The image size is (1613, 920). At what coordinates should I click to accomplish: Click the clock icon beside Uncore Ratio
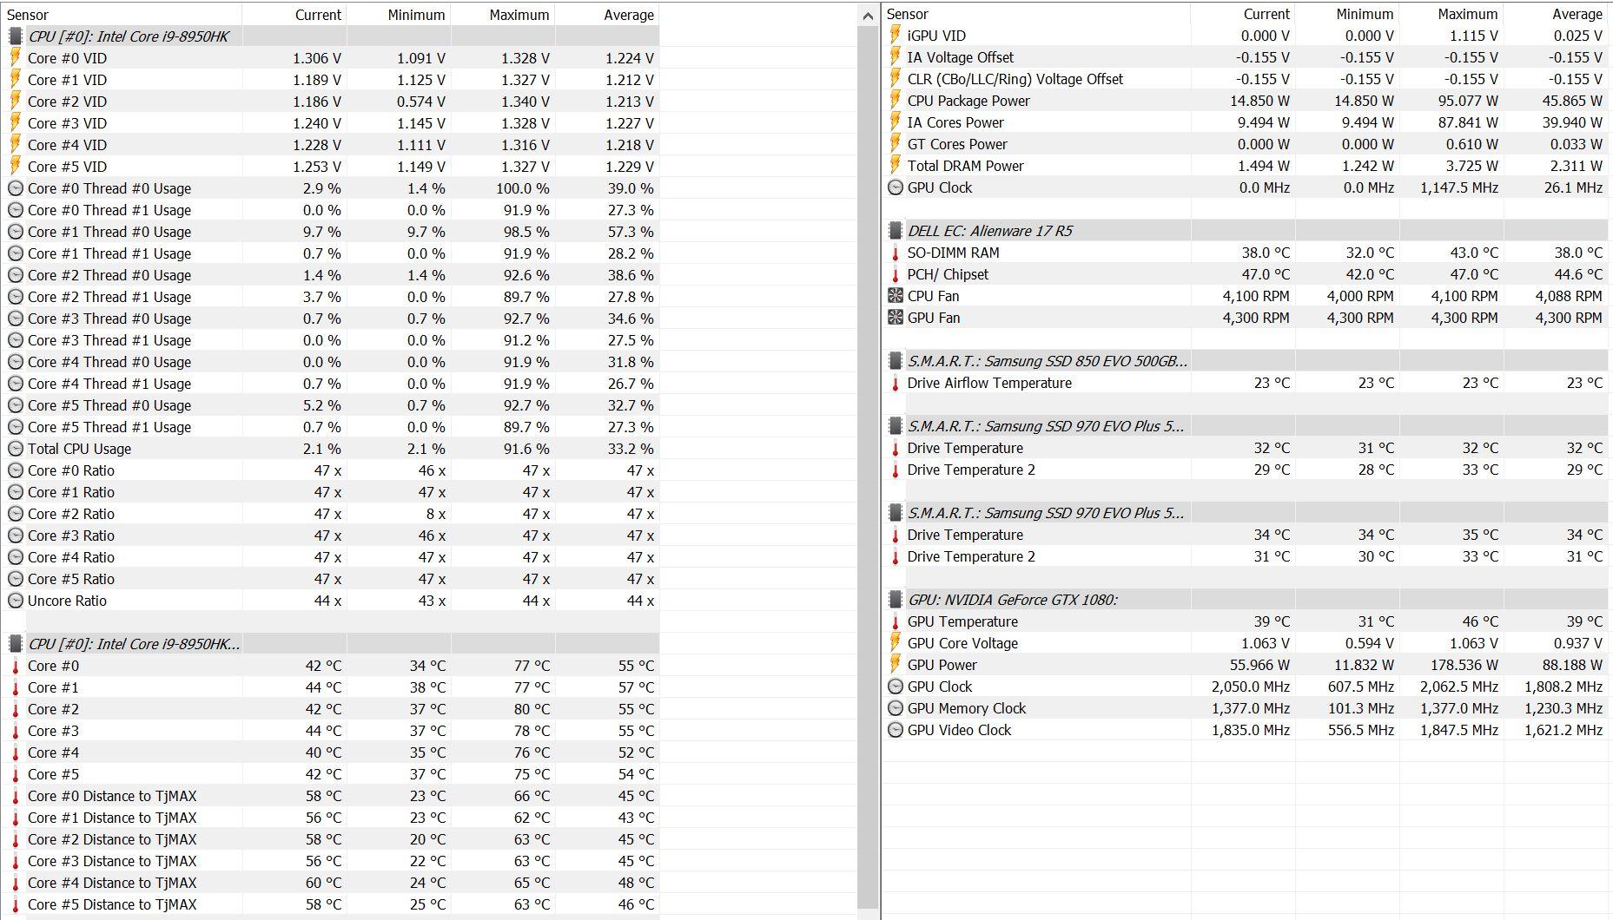point(16,601)
